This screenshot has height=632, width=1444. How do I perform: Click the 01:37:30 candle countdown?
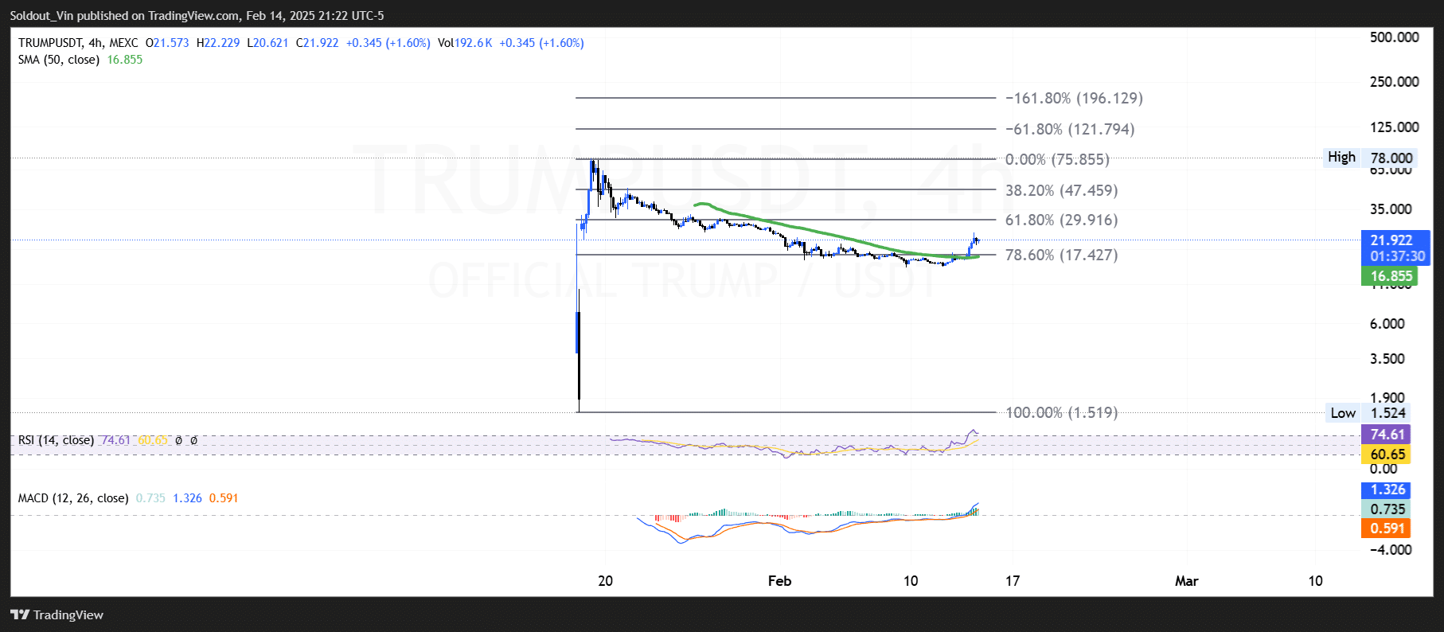click(x=1397, y=256)
